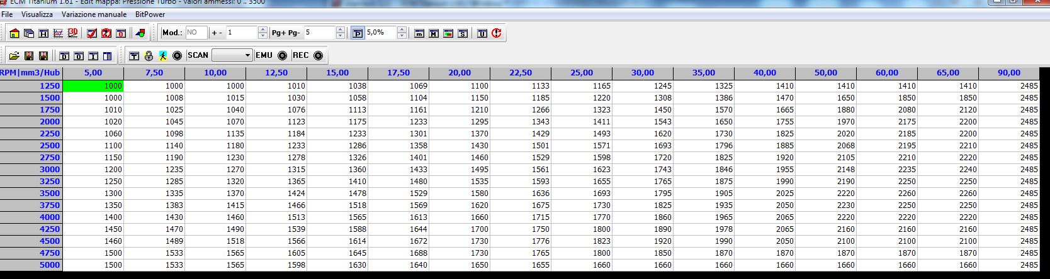Decrease the 5,0% percentage spinner
This screenshot has width=1050, height=279.
tap(402, 36)
